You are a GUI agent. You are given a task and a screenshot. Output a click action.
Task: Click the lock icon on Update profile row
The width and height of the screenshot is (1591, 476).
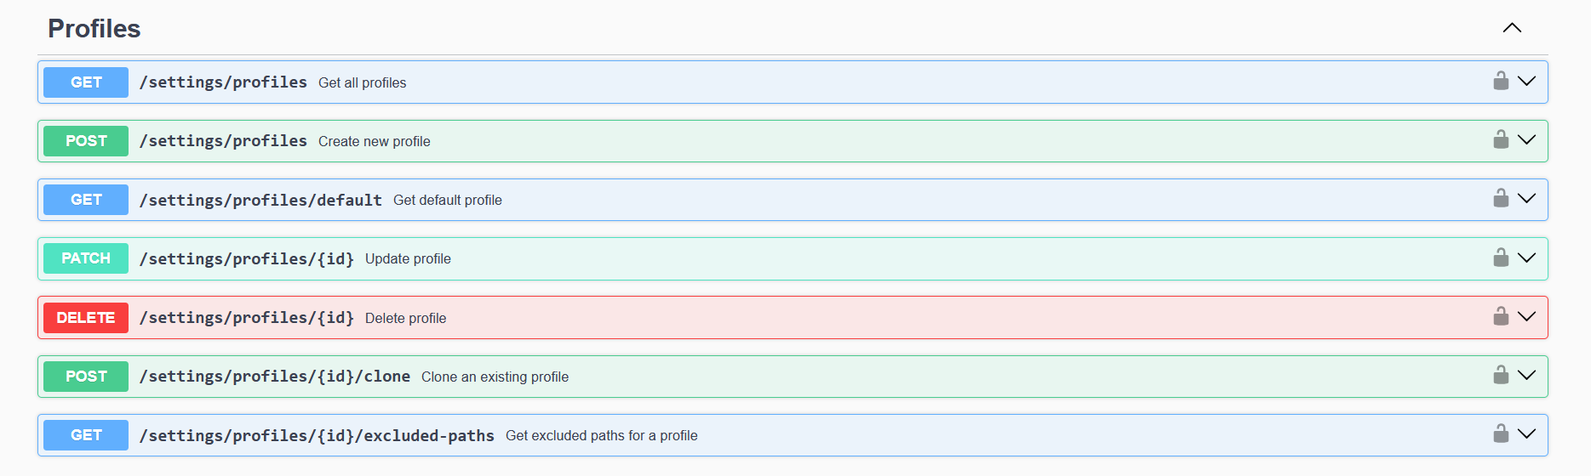pos(1501,258)
